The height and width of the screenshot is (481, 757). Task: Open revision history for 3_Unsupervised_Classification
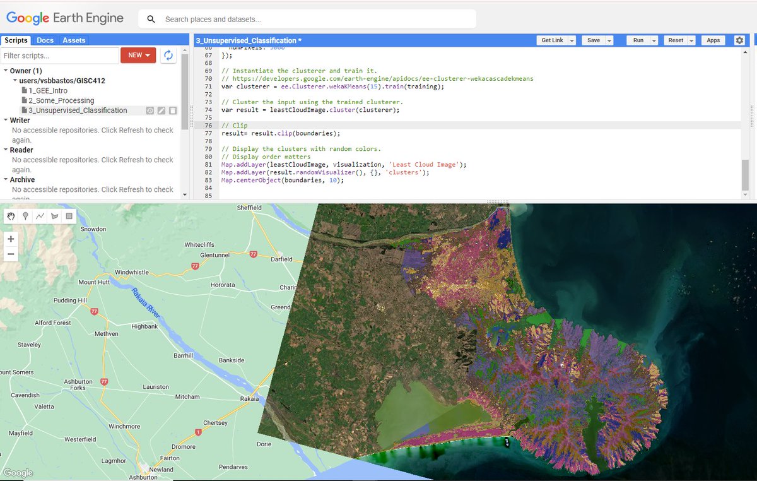click(x=150, y=110)
